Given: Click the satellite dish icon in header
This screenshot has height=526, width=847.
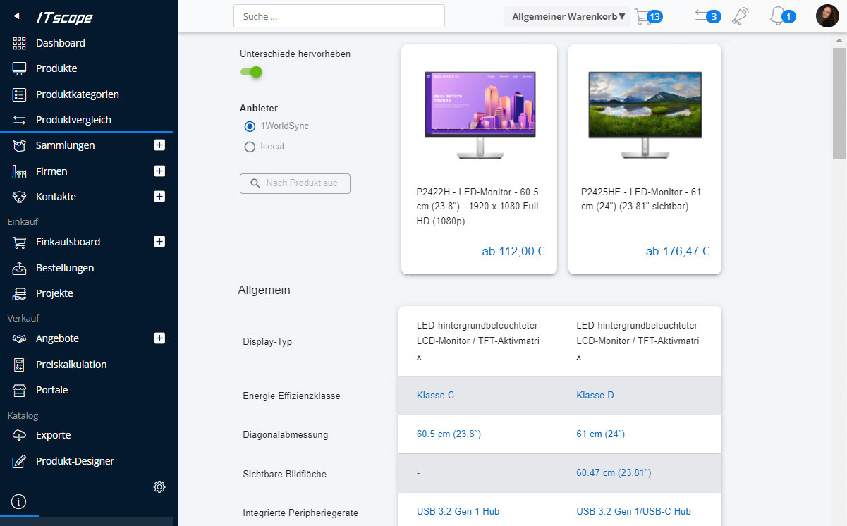Looking at the screenshot, I should 740,16.
